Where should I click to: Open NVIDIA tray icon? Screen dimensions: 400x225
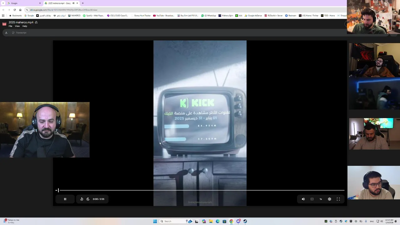[x=326, y=221]
